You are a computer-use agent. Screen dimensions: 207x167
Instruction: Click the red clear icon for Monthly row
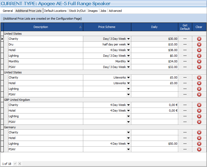coord(199,61)
